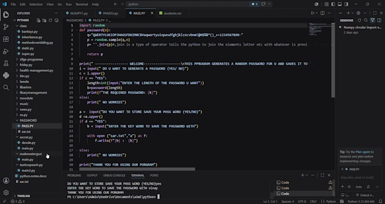Refresh the Sessions list
The image size is (385, 204).
pos(359,20)
